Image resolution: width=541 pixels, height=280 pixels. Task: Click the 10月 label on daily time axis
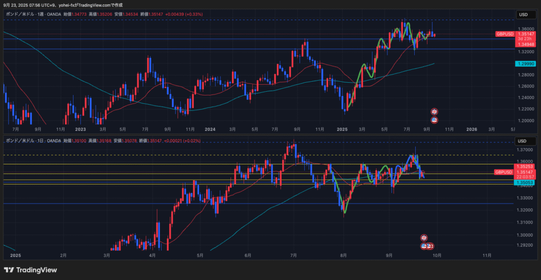[436, 255]
